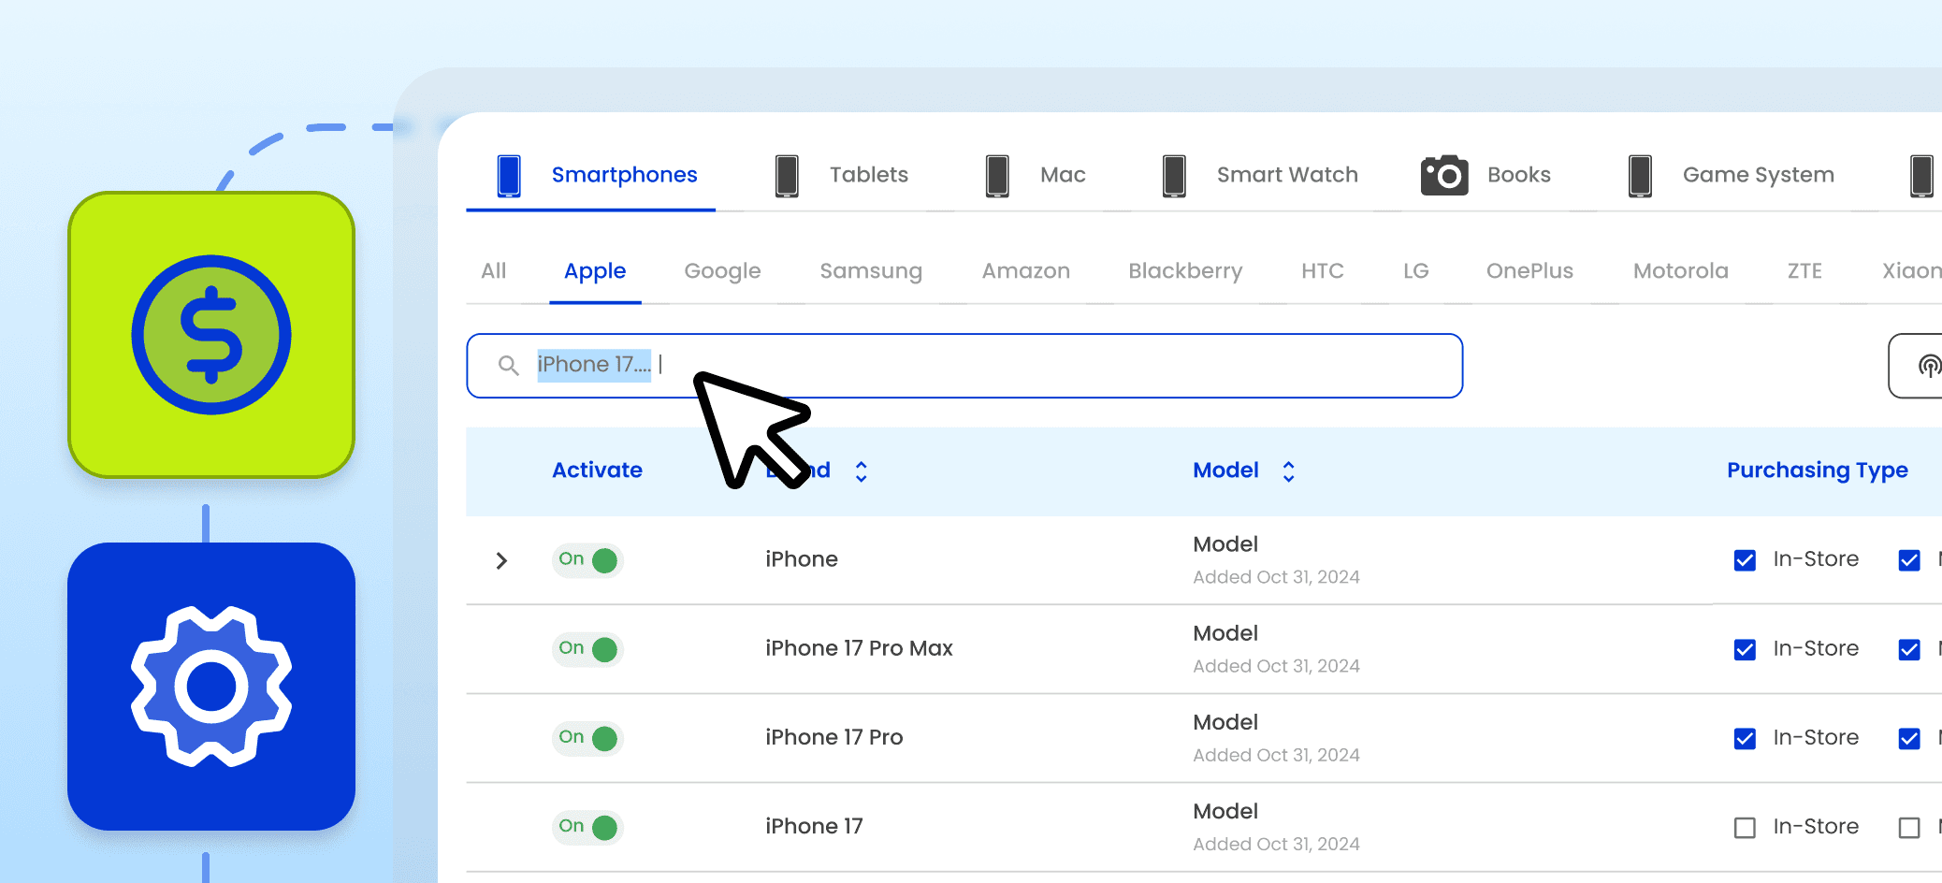Click the Books camera icon
The image size is (1942, 883).
point(1444,175)
